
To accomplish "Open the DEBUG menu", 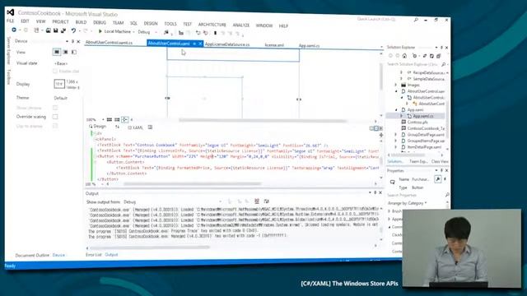I will click(100, 22).
